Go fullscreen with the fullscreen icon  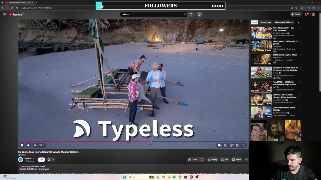[244, 145]
